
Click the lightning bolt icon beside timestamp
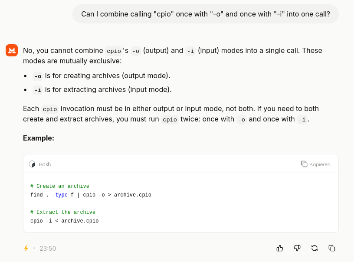click(26, 248)
